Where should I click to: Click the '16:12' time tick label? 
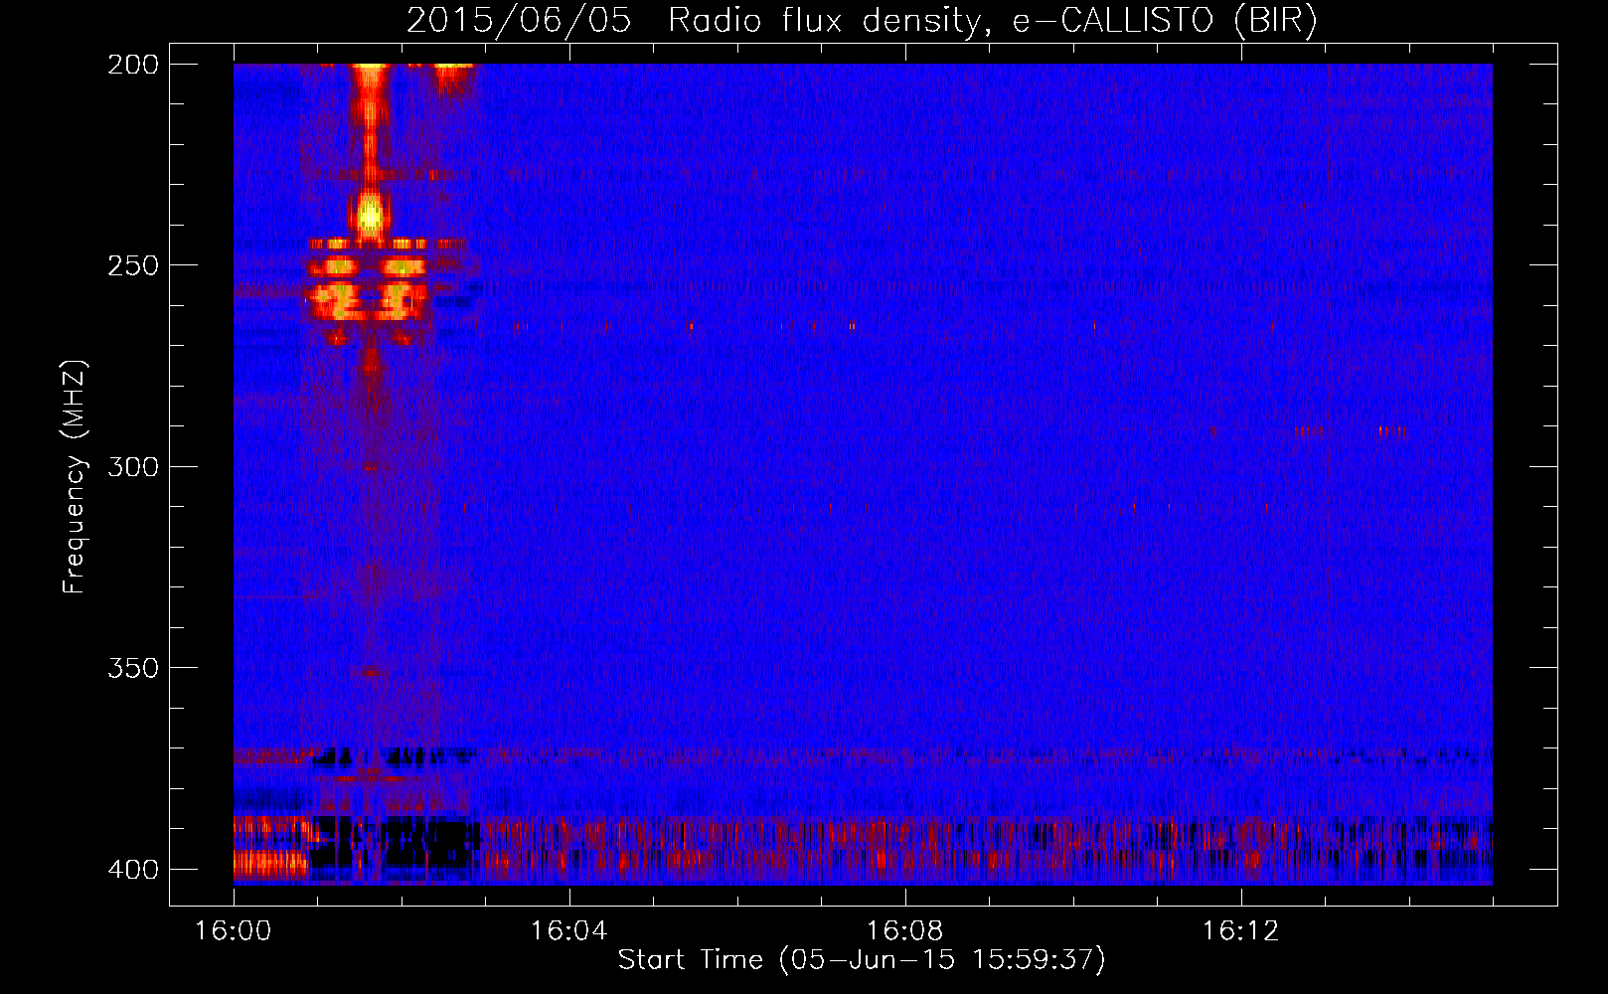tap(1240, 931)
